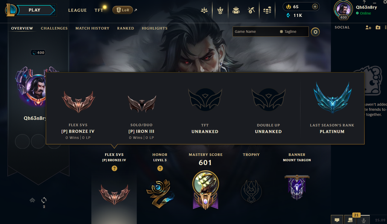Viewport: 387px width, 224px height.
Task: Open profile settings gear icon
Action: coord(315,32)
